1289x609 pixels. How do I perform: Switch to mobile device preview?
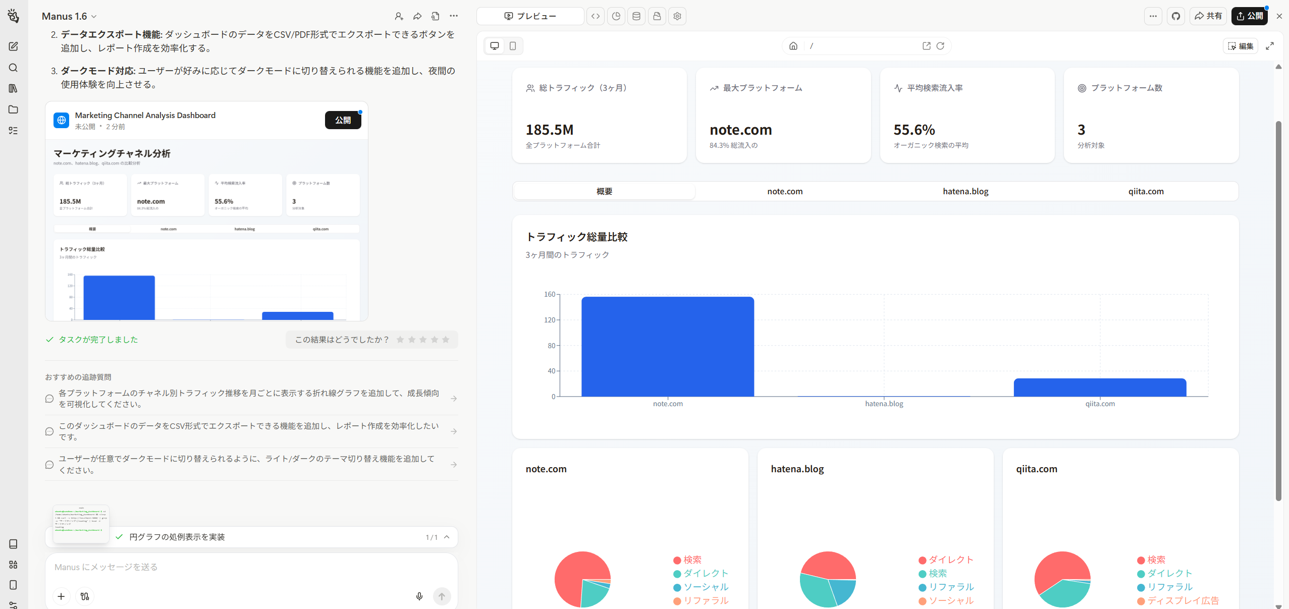click(x=513, y=46)
